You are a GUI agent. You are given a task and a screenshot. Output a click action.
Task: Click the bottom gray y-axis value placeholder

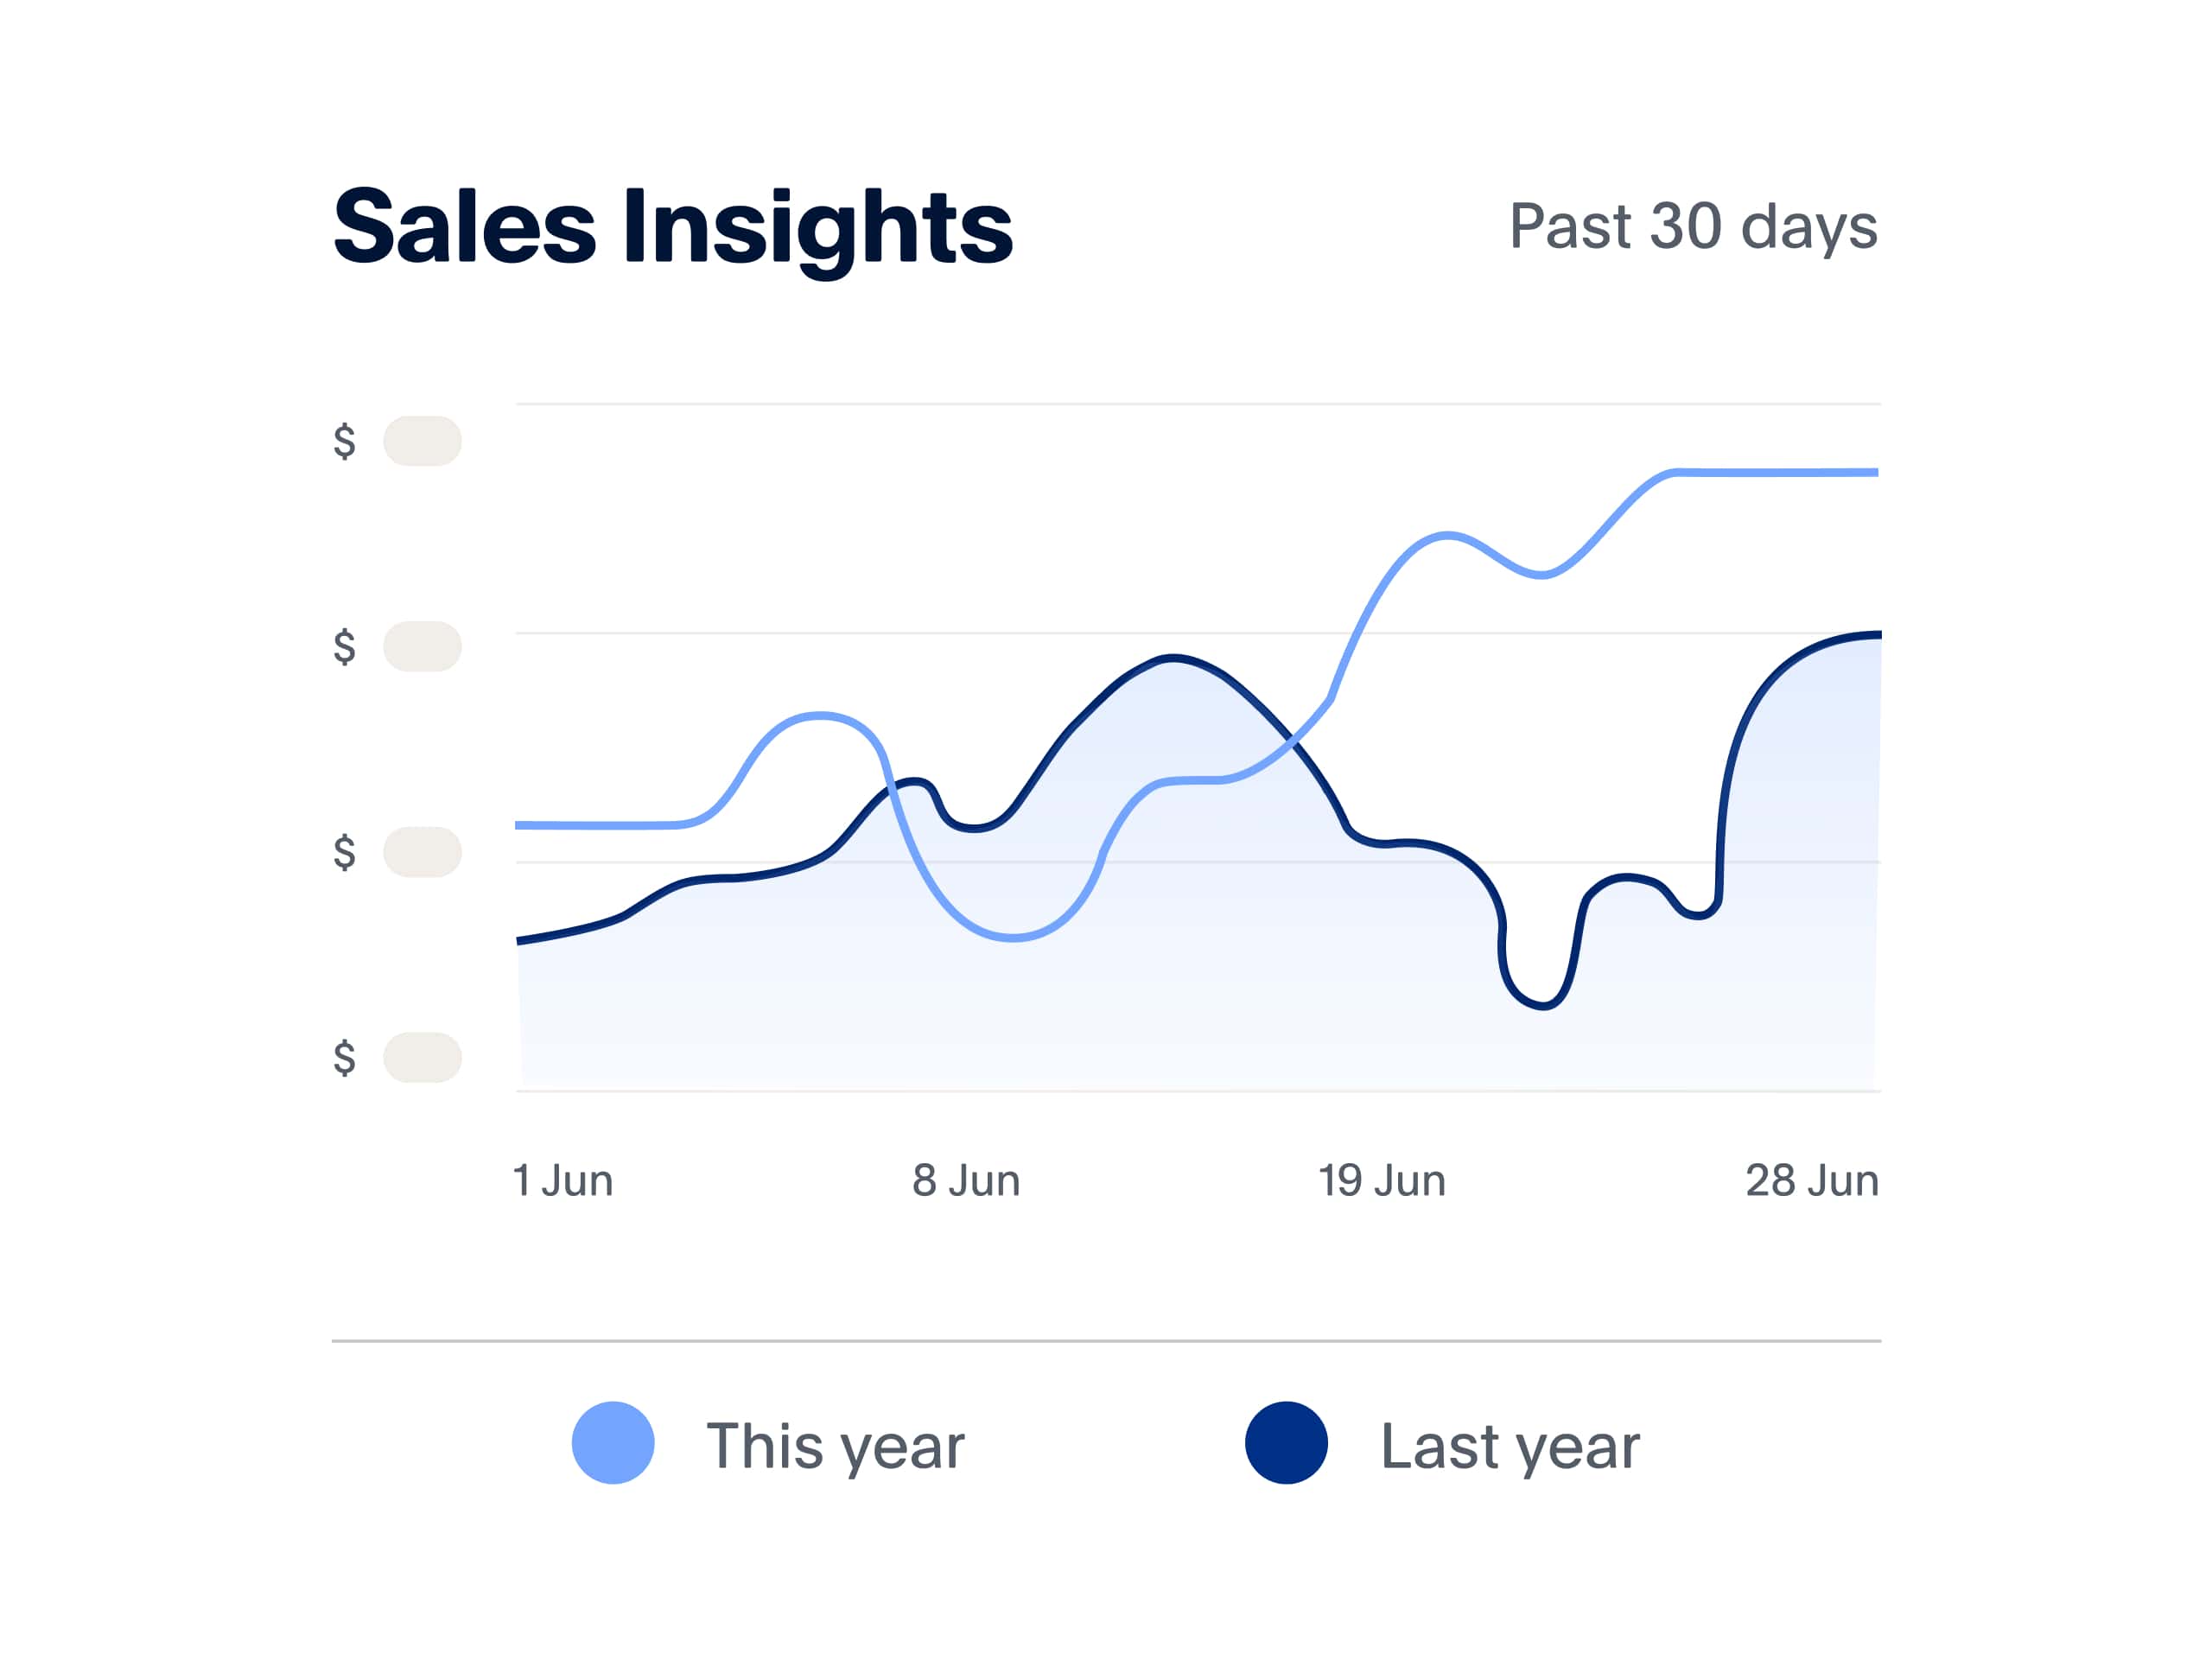(422, 1057)
